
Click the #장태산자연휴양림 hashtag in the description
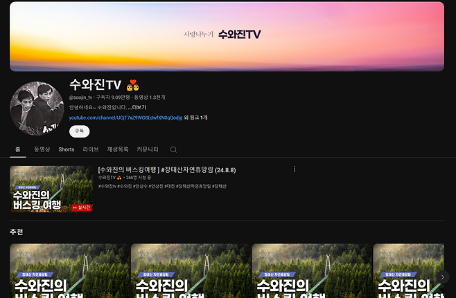193,186
